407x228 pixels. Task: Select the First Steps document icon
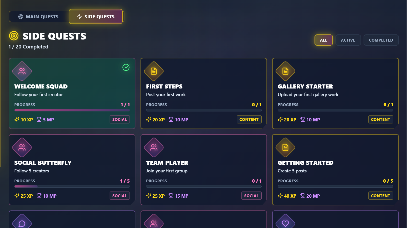[154, 71]
